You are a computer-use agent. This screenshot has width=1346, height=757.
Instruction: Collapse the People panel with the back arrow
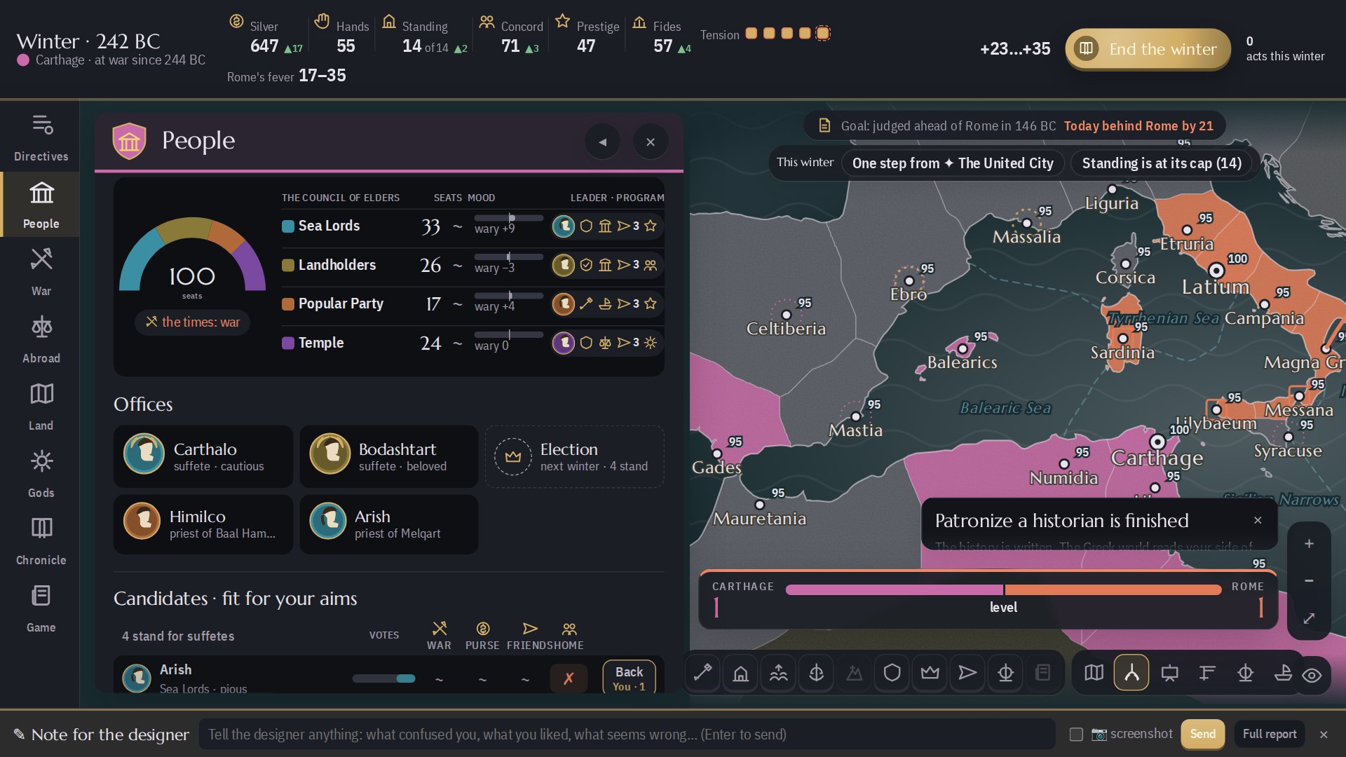click(x=602, y=142)
